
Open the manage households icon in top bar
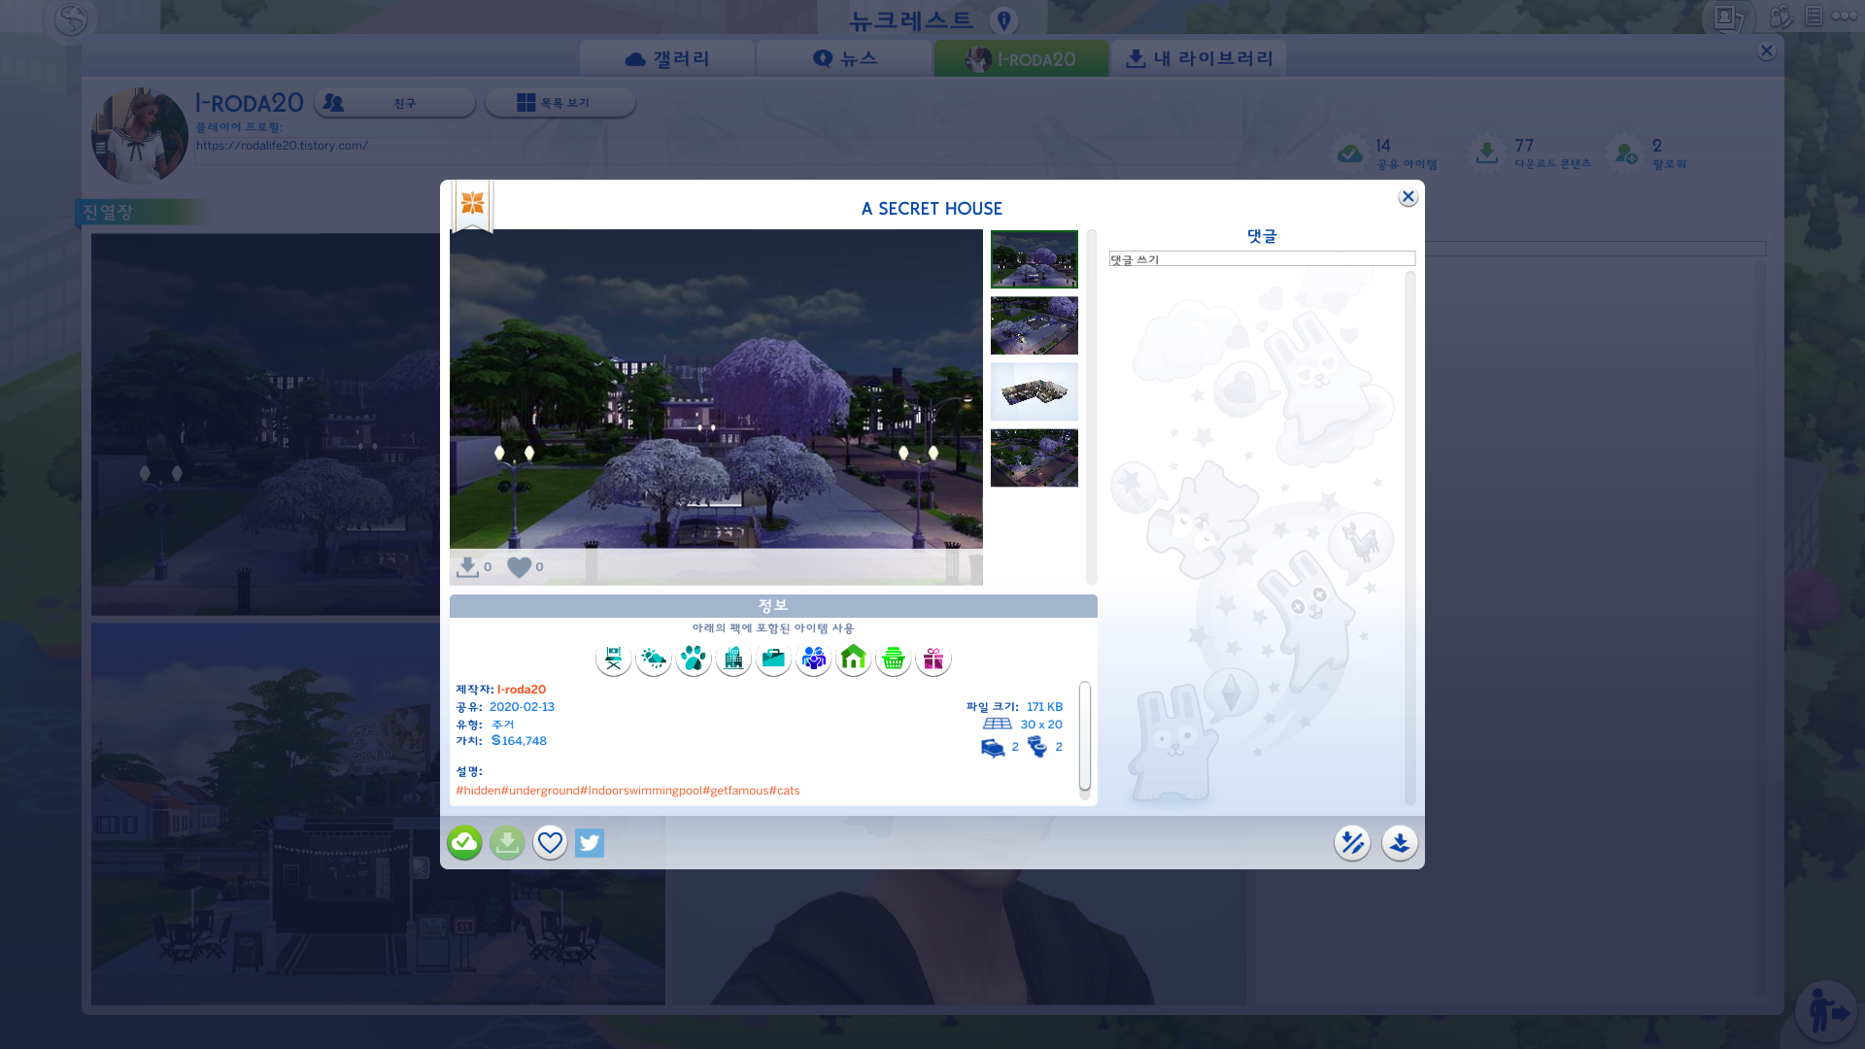click(1780, 17)
